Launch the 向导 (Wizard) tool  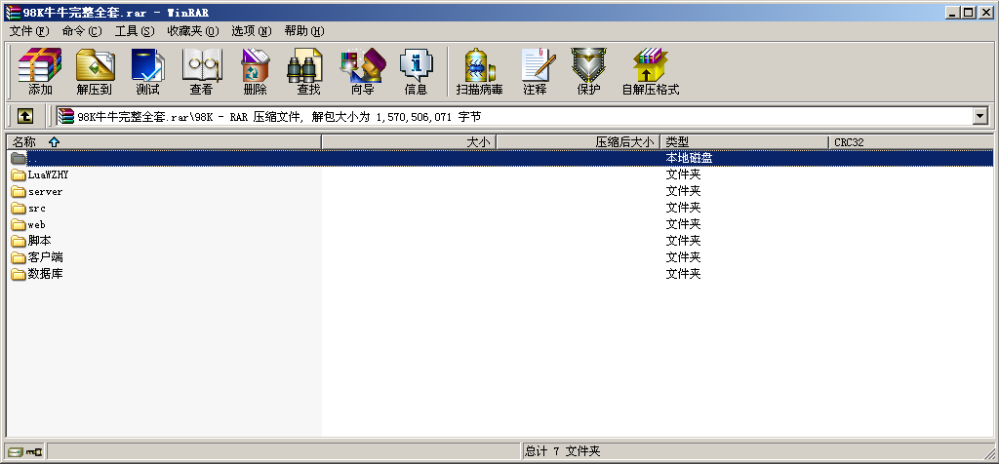point(362,72)
